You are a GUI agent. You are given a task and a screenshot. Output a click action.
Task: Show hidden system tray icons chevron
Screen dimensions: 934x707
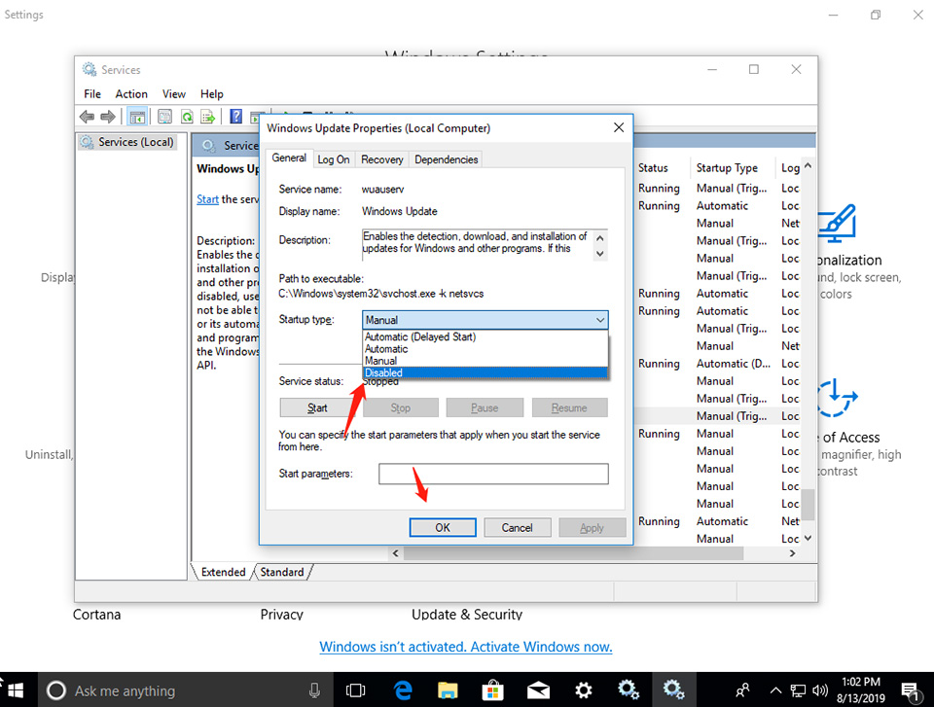(775, 690)
